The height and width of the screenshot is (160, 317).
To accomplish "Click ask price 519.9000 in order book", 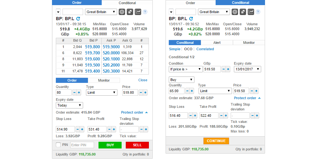I will coord(111,47).
